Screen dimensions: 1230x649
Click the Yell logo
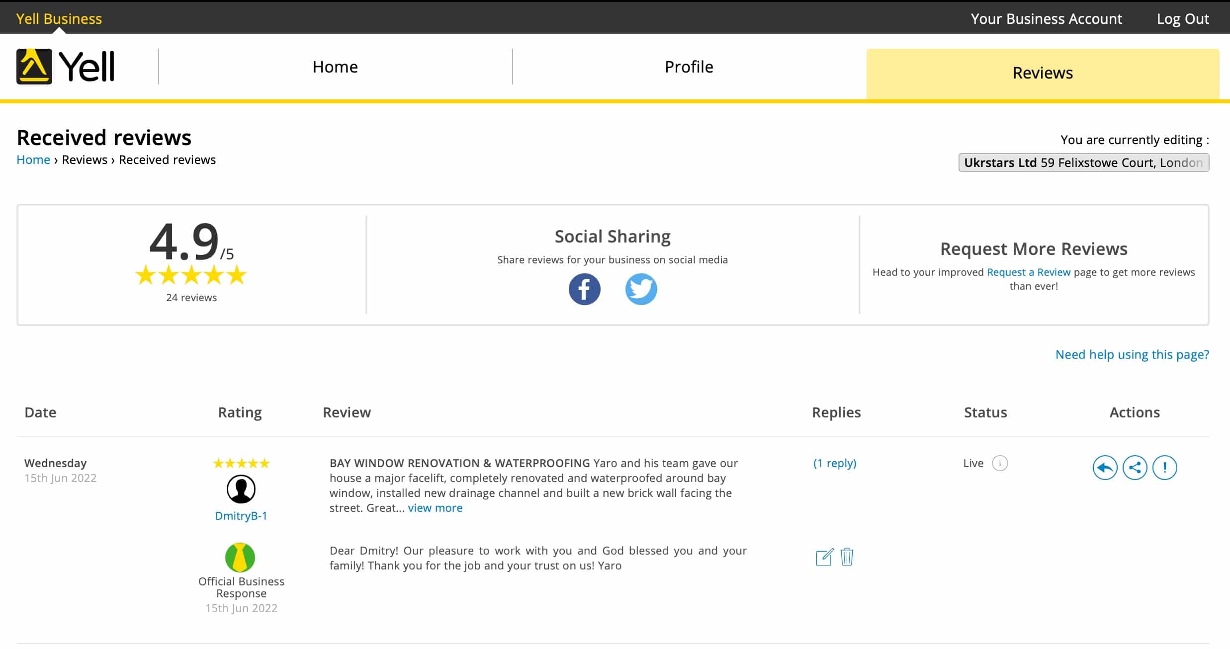[66, 67]
